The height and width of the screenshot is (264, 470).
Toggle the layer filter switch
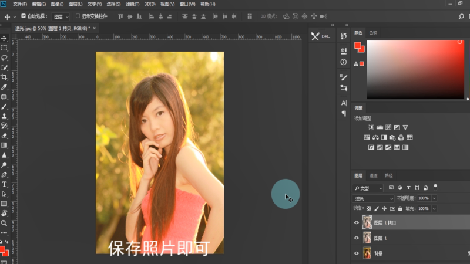435,187
